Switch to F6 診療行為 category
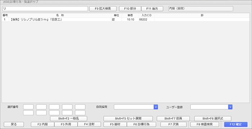 (141, 124)
